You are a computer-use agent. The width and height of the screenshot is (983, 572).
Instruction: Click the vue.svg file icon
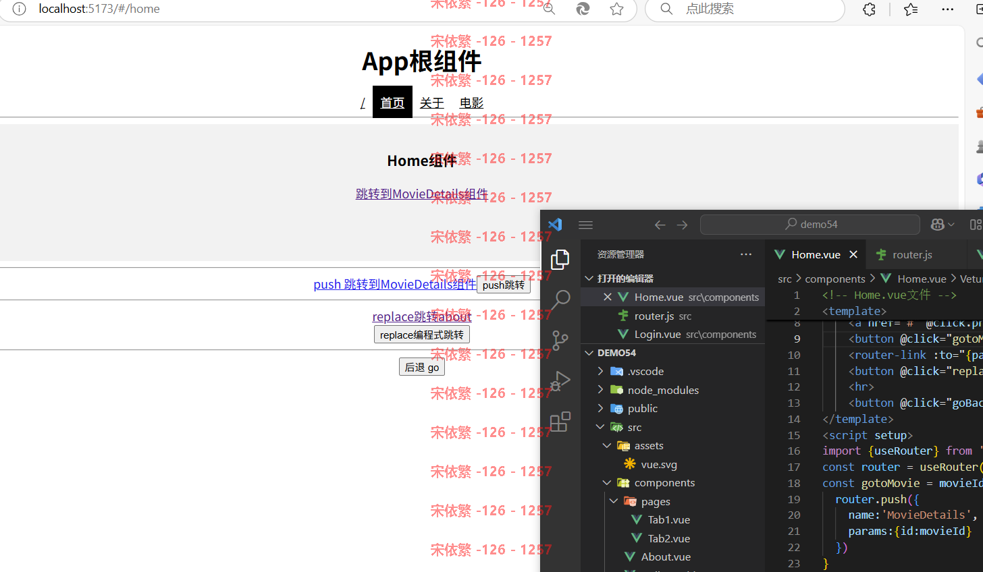pos(630,464)
